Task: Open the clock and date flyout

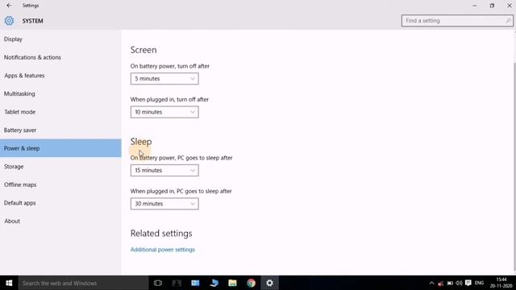Action: click(501, 283)
